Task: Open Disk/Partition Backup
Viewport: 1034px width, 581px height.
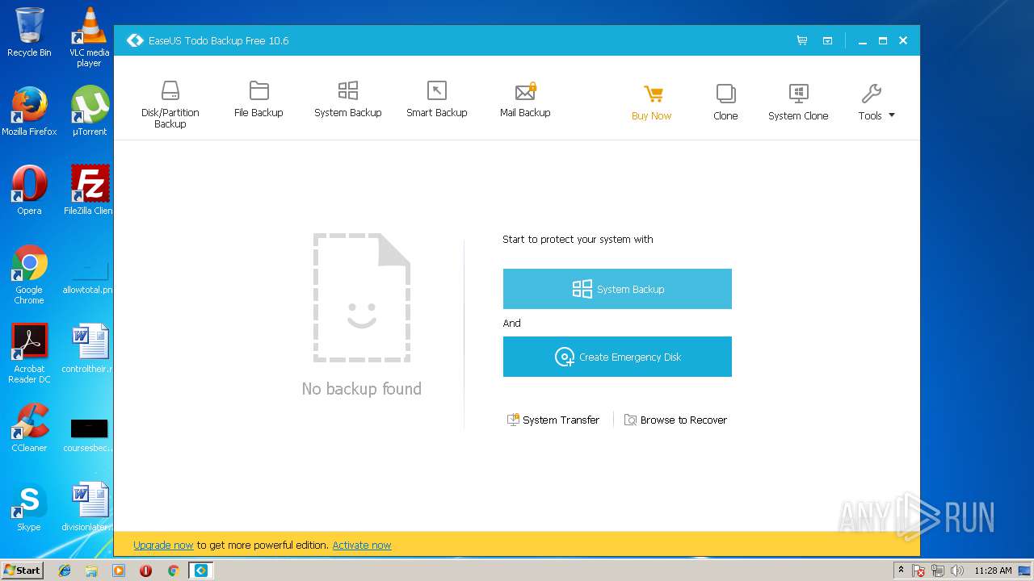Action: point(170,104)
